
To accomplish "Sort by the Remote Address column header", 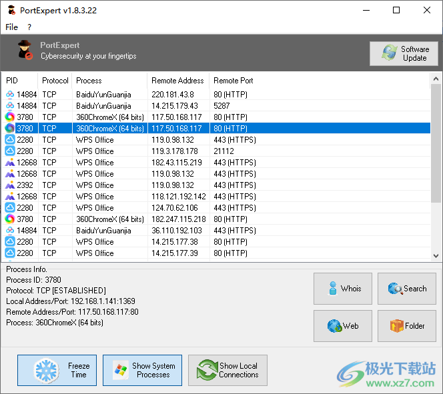I will 178,81.
